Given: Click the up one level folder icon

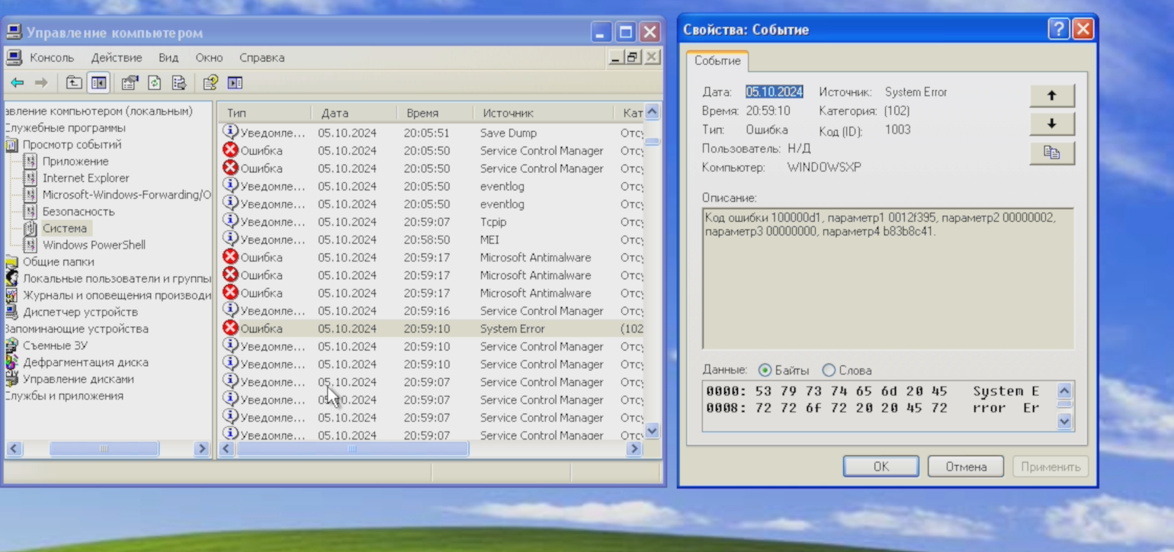Looking at the screenshot, I should [74, 82].
